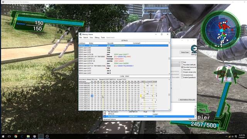Toggle the Unrandomizer checkbox

[x=182, y=75]
